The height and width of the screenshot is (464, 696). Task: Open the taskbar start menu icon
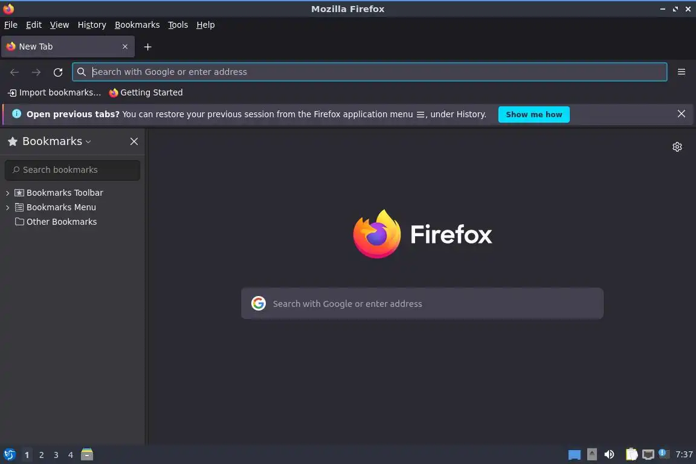click(x=9, y=455)
